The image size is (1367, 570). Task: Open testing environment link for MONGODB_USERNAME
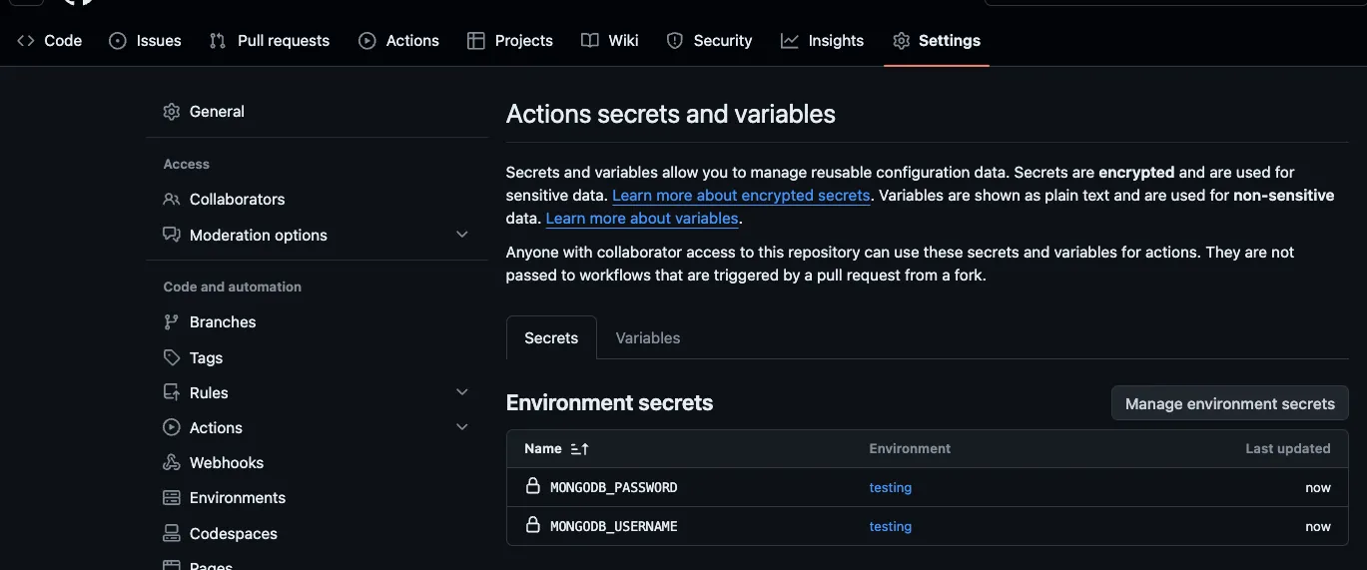[890, 526]
